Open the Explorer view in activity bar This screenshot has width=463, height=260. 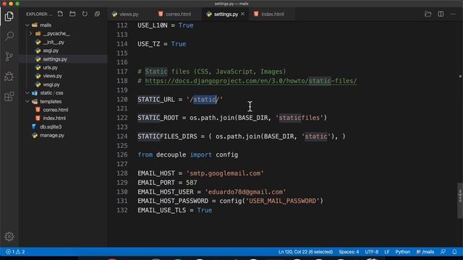[9, 16]
